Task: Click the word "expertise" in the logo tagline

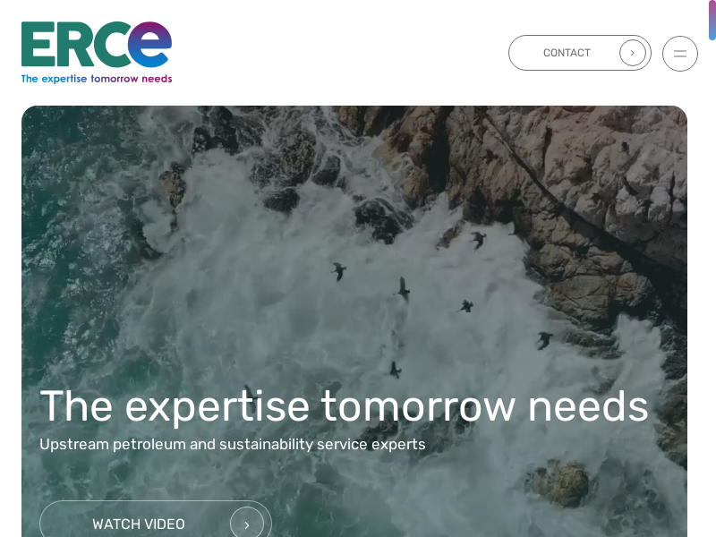Action: (64, 79)
